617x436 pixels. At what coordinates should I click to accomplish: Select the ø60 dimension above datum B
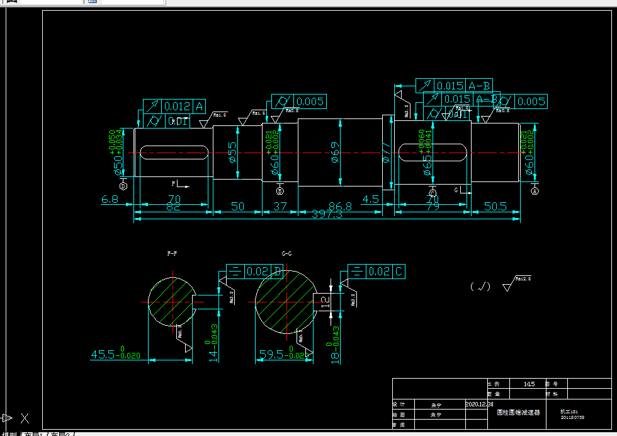pyautogui.click(x=275, y=165)
